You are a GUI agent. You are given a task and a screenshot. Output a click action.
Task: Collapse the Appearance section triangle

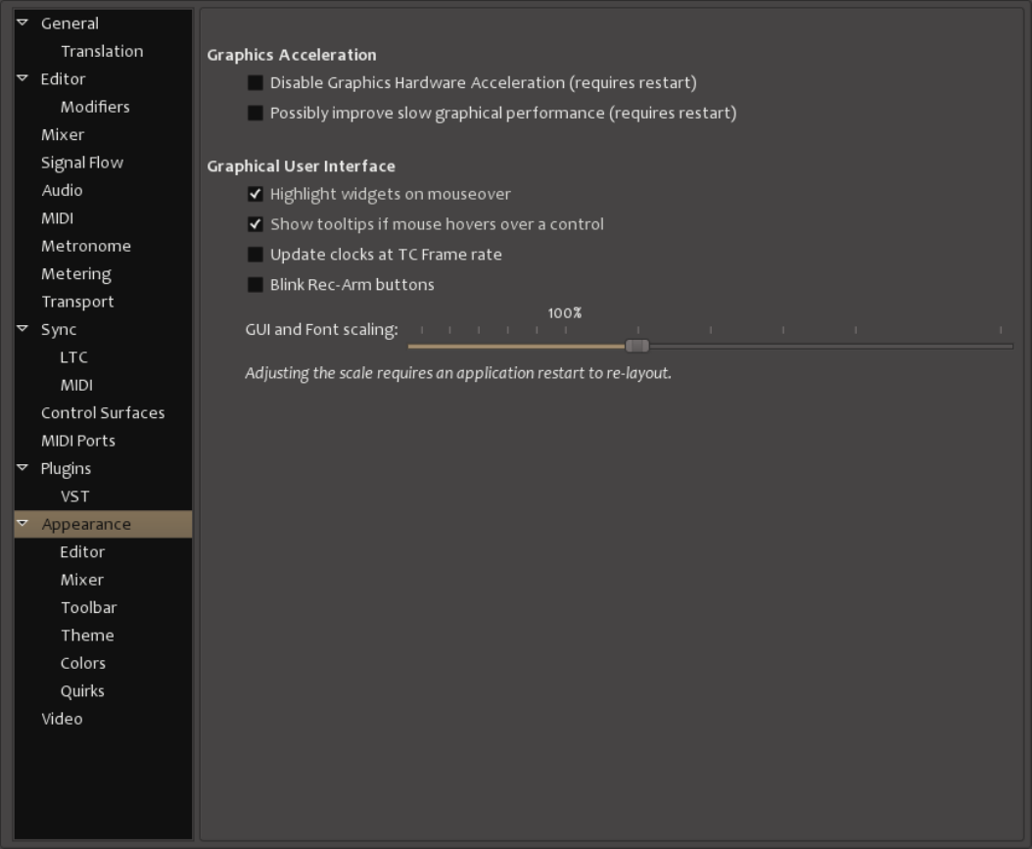[23, 524]
